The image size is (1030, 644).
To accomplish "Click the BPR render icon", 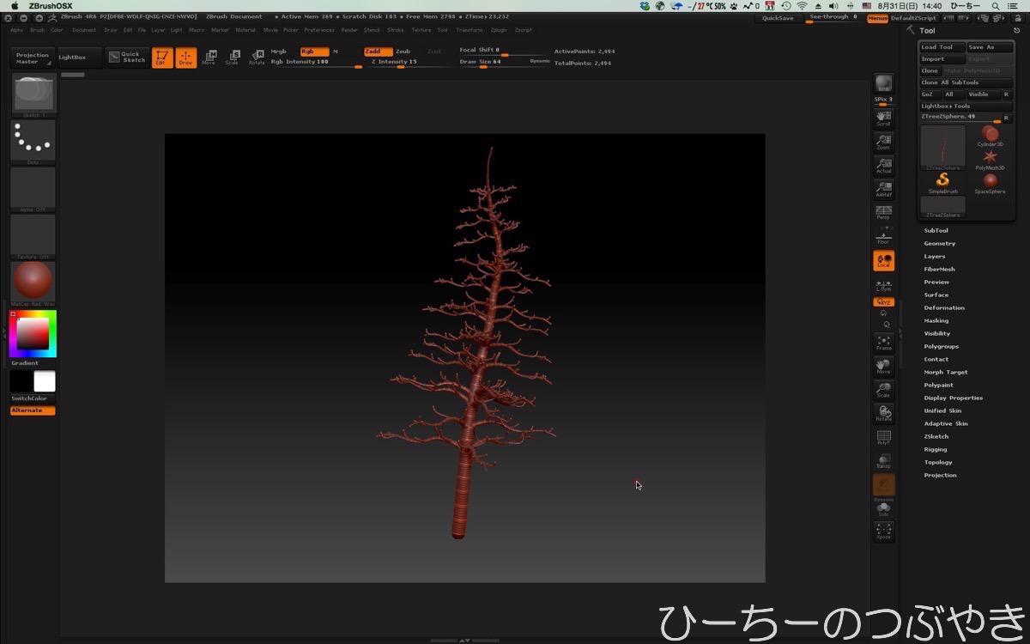I will (x=883, y=83).
